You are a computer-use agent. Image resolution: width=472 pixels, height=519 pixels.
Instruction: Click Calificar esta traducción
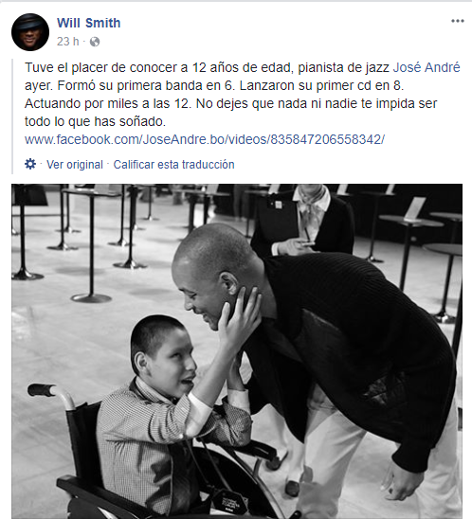pos(173,165)
